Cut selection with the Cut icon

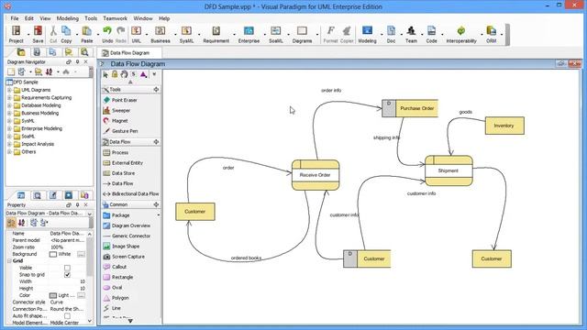(53, 34)
